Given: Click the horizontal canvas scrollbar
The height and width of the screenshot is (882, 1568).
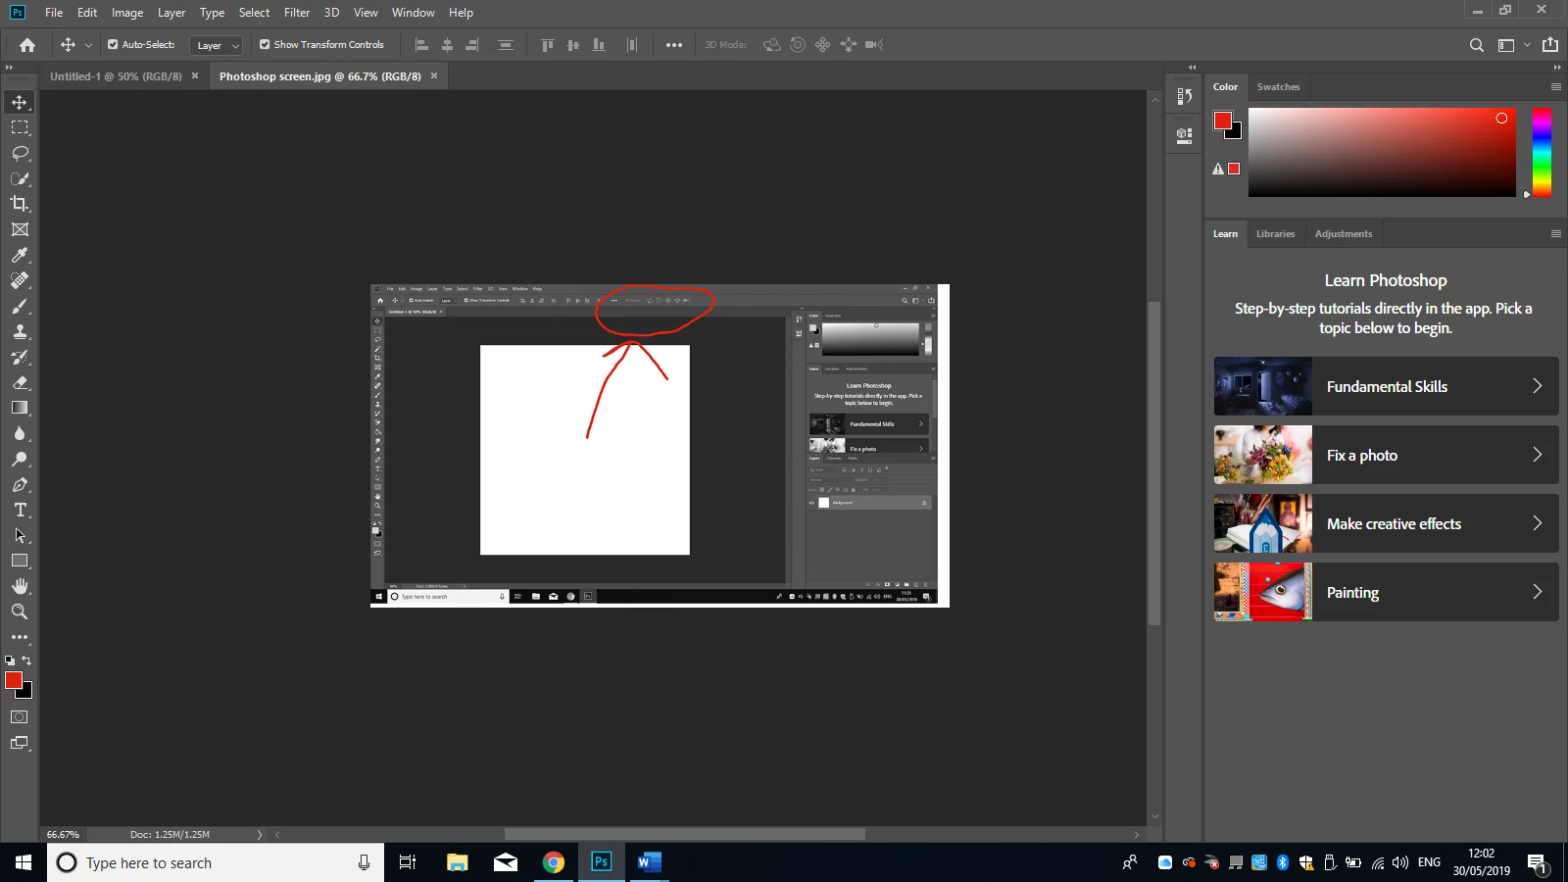Looking at the screenshot, I should [x=685, y=835].
